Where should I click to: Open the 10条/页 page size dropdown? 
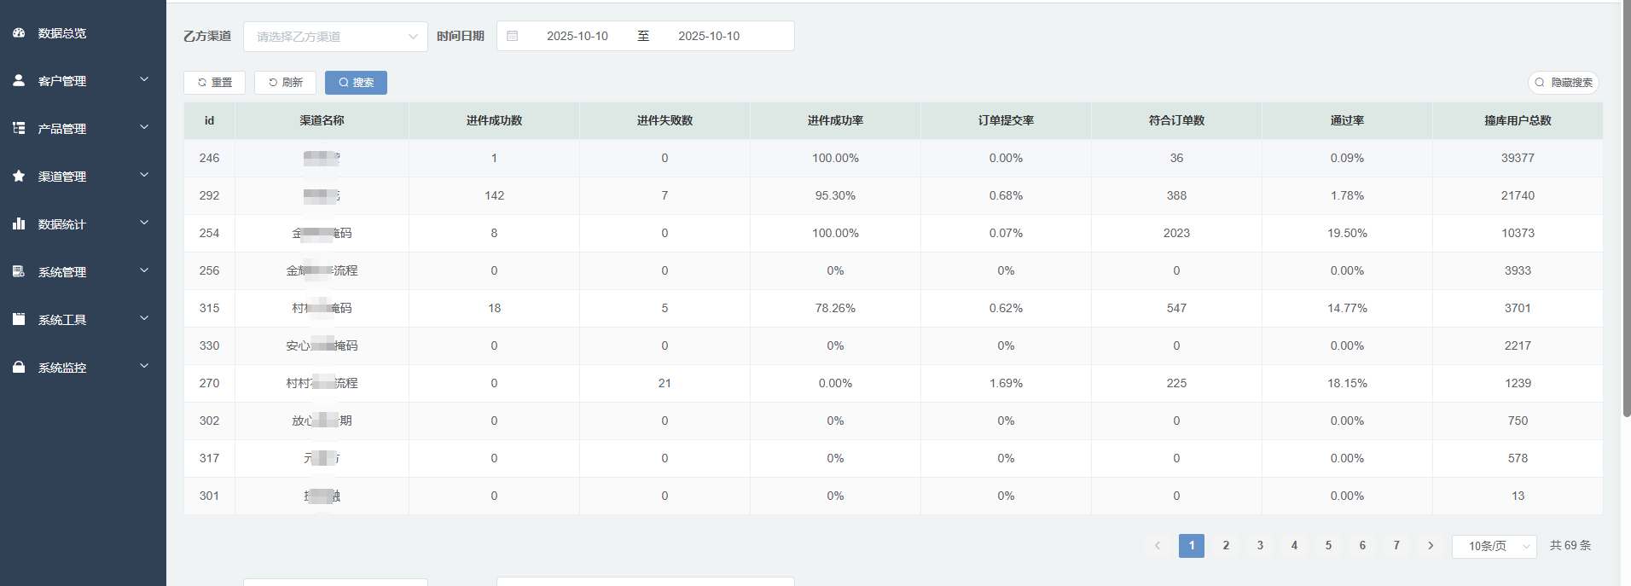[x=1495, y=546]
